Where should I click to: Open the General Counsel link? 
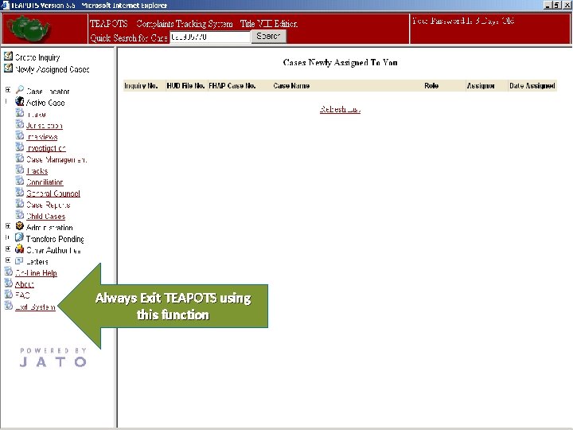53,193
